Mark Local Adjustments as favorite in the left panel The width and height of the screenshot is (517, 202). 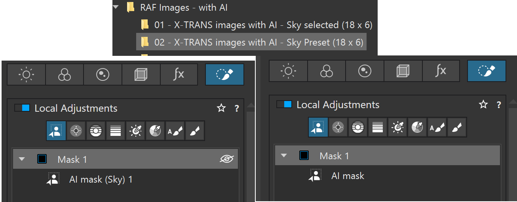tap(221, 108)
